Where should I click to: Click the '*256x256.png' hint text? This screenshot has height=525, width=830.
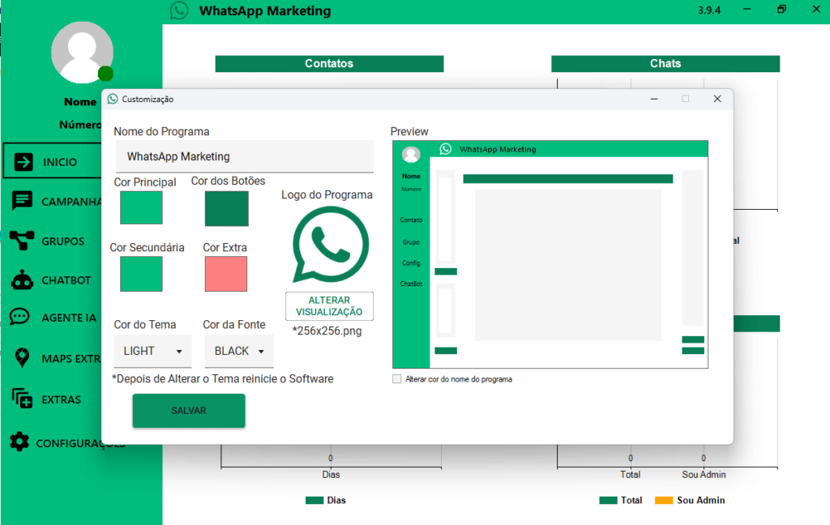click(327, 331)
